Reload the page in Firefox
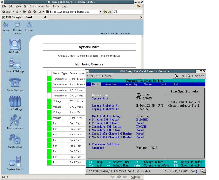 pos(24,12)
